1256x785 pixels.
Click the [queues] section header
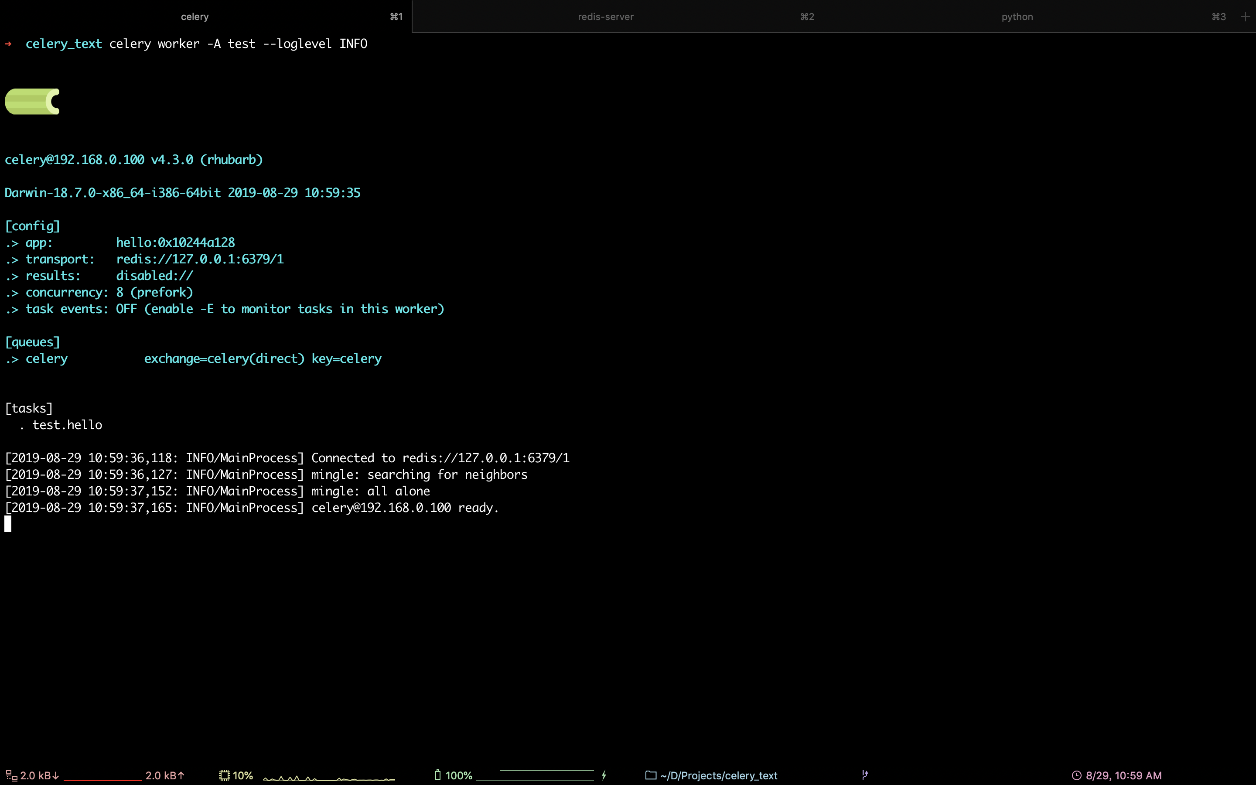point(33,342)
